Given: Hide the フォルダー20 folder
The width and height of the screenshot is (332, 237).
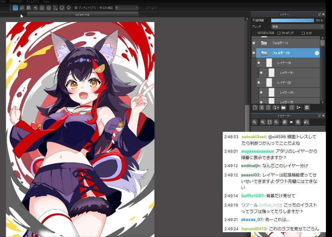Looking at the screenshot, I should tap(254, 53).
